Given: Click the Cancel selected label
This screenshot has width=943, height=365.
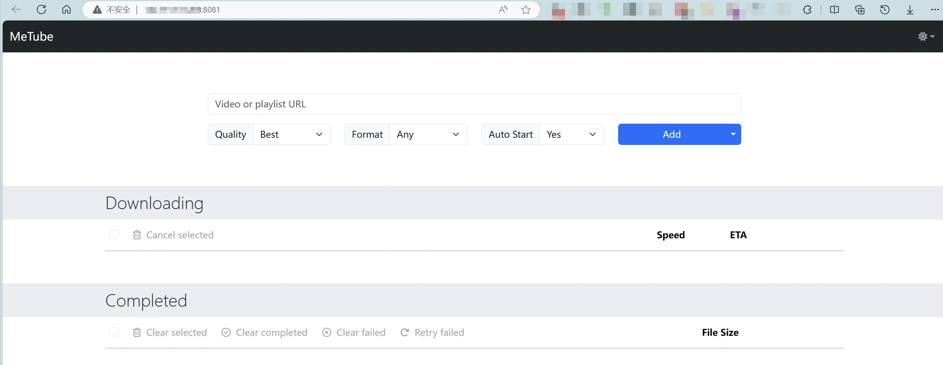Looking at the screenshot, I should 180,235.
